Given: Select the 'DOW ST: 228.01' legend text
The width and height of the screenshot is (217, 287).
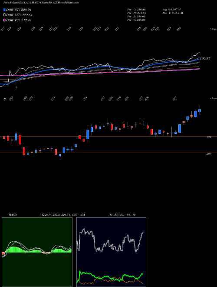Looking at the screenshot, I should [x=19, y=10].
